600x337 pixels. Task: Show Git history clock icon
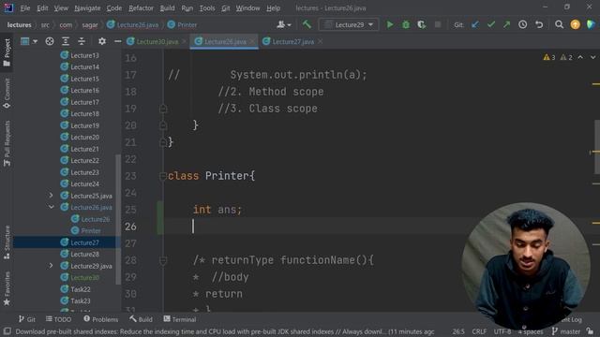pos(522,25)
